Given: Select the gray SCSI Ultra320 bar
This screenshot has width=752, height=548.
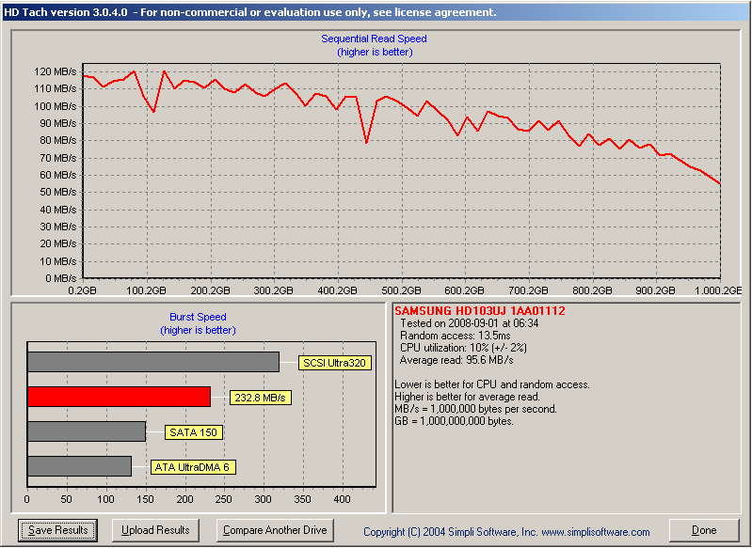Looking at the screenshot, I should pos(153,362).
